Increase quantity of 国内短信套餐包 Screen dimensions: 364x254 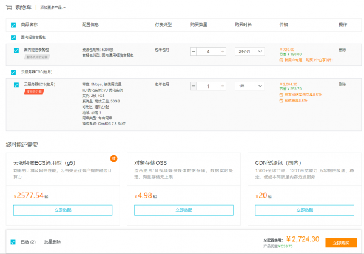point(223,52)
